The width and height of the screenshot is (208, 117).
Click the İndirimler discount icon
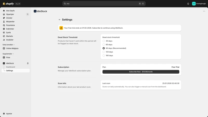[x=4, y=29]
